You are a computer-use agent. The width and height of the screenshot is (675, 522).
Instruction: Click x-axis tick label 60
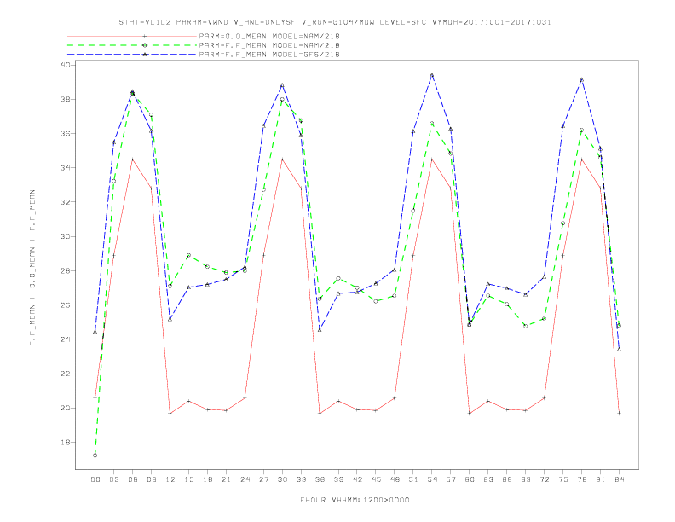click(x=470, y=479)
